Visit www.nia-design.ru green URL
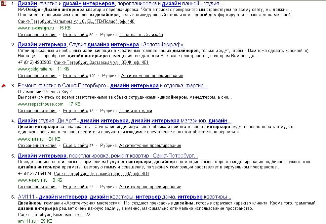The height and width of the screenshot is (224, 326). click(x=36, y=28)
